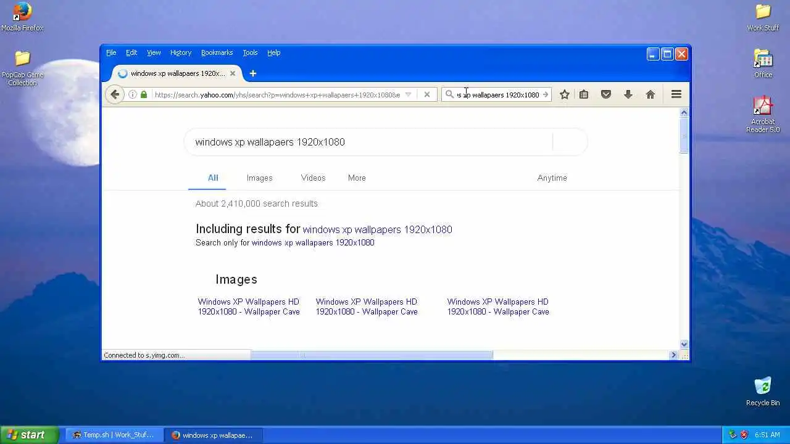Open the Help menu

pos(274,53)
